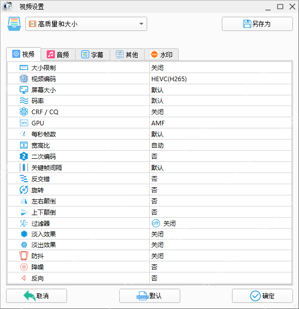
Task: Select the 关闭 value for 淡出效果
Action: 220,245
